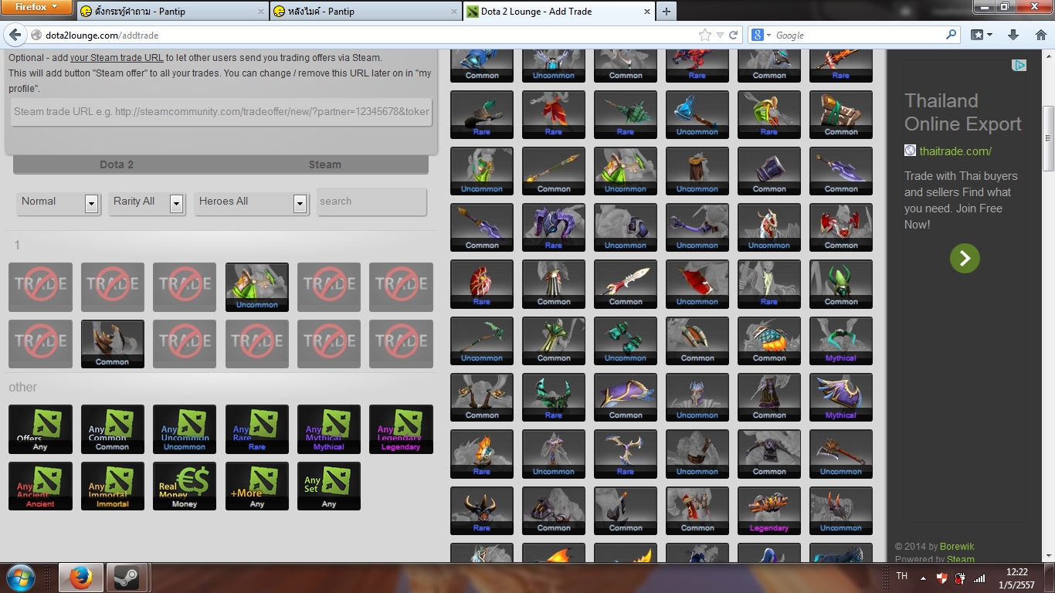Screen dimensions: 1055x593
Task: Select the 'Any Mythical' offer tile
Action: click(329, 429)
